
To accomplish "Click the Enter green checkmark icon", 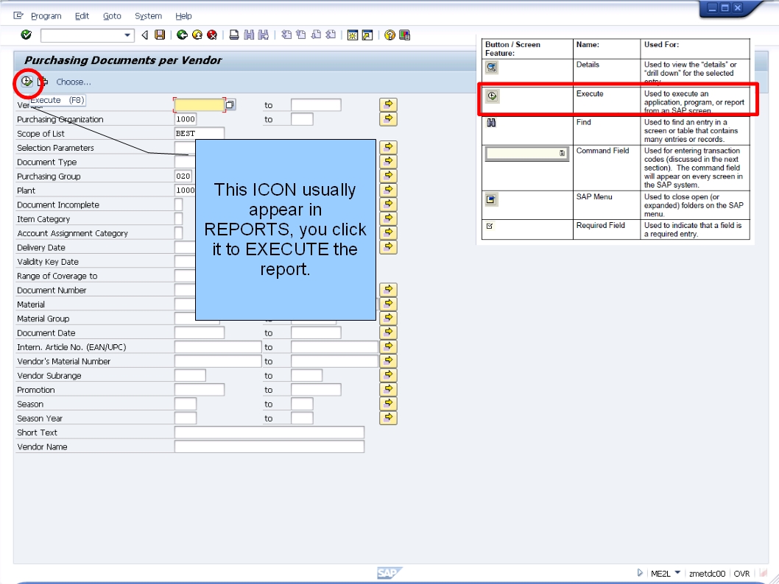I will [24, 35].
